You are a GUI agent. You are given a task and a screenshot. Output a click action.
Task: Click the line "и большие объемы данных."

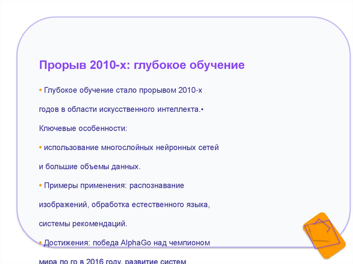[90, 167]
